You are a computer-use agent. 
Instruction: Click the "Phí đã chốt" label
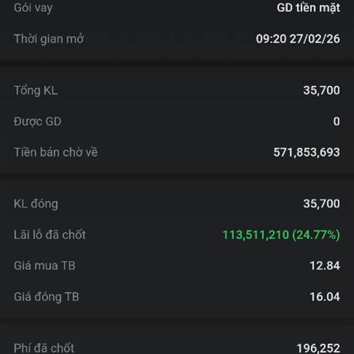[x=44, y=348]
